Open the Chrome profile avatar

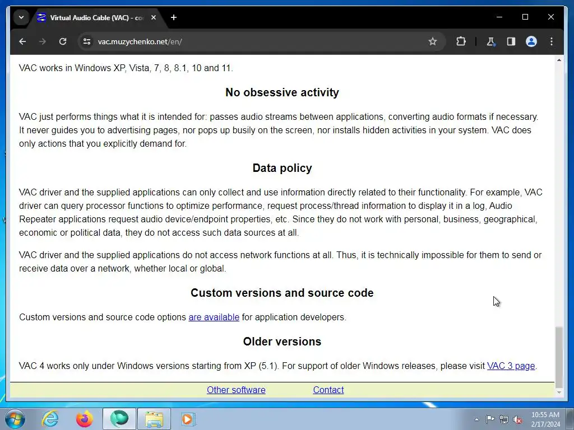click(531, 41)
